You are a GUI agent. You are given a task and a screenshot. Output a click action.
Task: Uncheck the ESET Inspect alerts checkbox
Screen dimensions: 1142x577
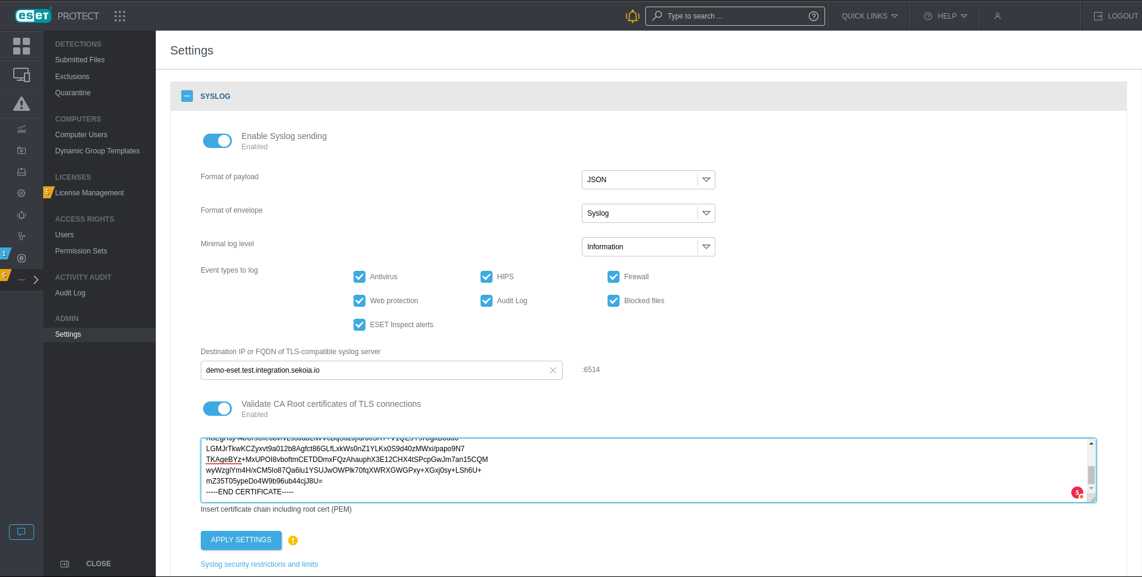coord(359,325)
